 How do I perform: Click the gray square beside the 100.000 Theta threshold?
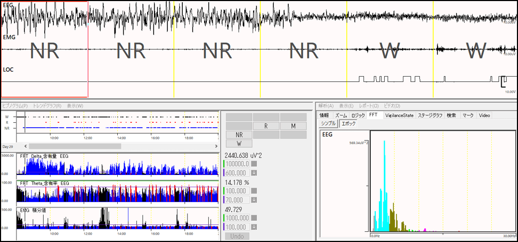pyautogui.click(x=254, y=191)
